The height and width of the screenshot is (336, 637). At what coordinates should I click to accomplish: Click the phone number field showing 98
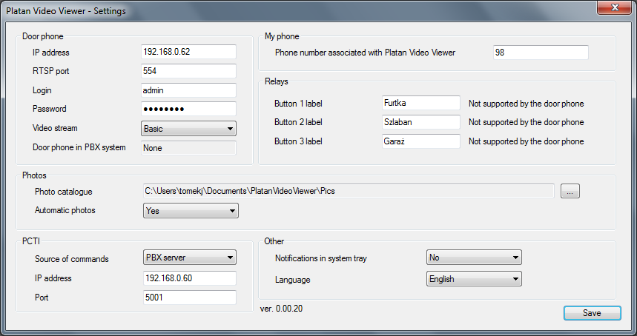pos(541,53)
